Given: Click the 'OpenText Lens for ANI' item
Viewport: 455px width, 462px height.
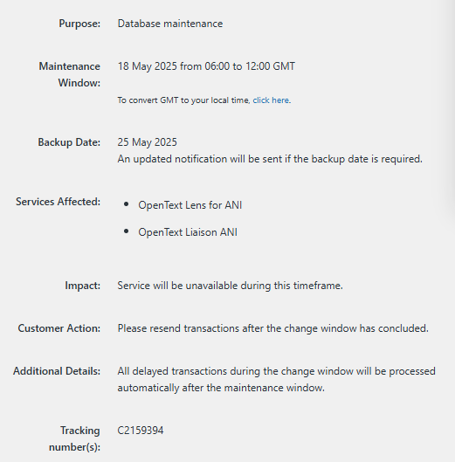Looking at the screenshot, I should coord(190,205).
